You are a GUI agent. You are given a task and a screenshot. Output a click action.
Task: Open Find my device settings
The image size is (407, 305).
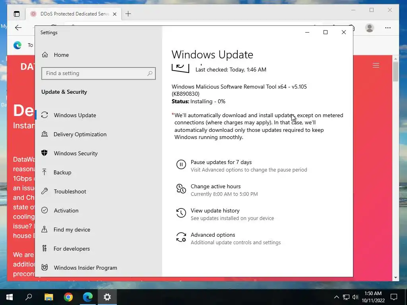pyautogui.click(x=72, y=230)
